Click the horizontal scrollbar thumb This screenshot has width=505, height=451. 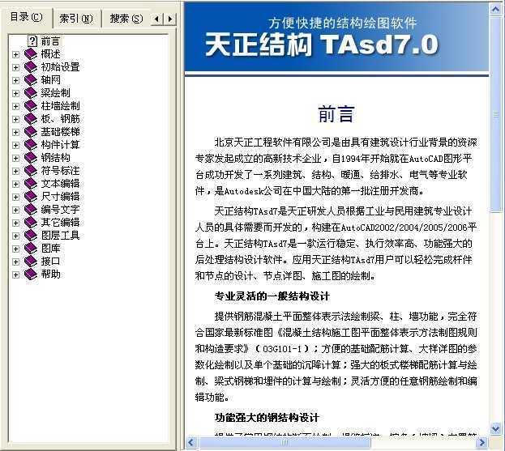click(285, 443)
